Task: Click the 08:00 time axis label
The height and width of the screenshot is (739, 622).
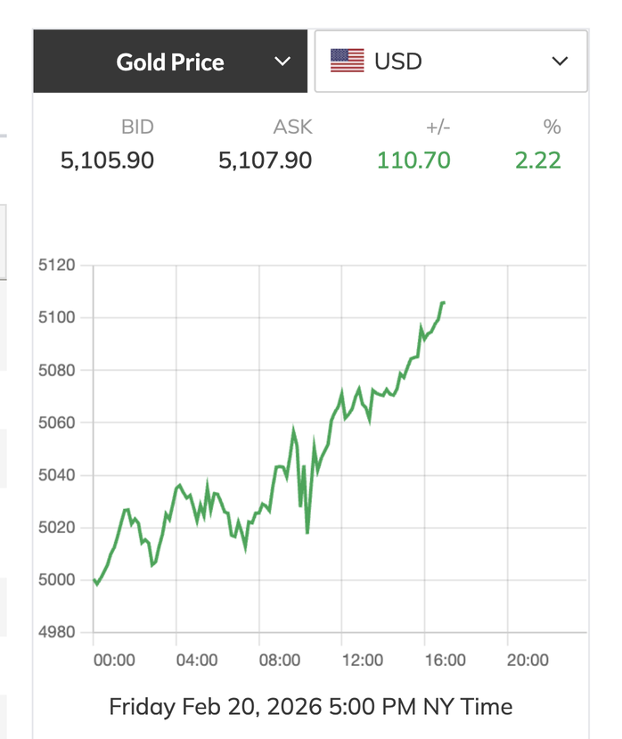Action: point(279,661)
